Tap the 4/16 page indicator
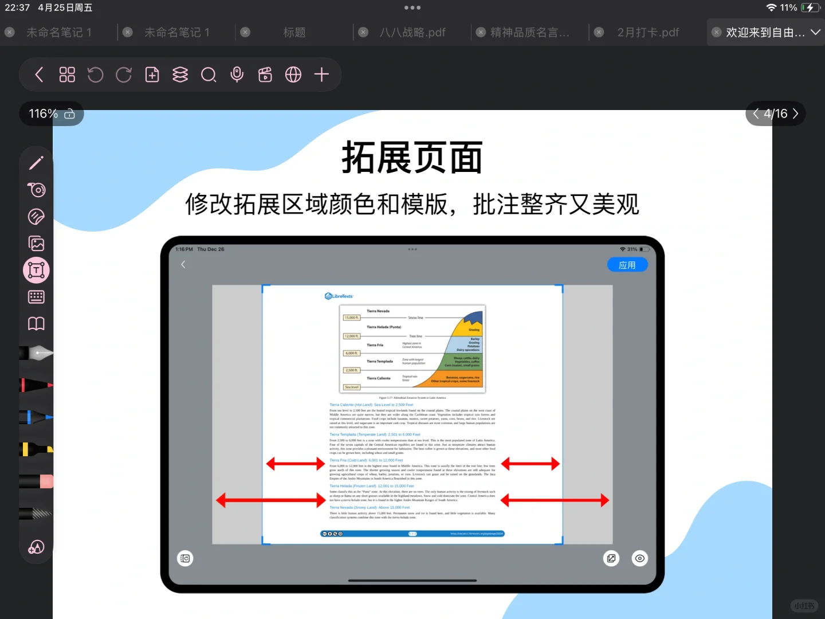The height and width of the screenshot is (619, 825). (x=775, y=113)
